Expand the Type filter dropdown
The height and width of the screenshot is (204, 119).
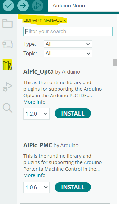(68, 44)
